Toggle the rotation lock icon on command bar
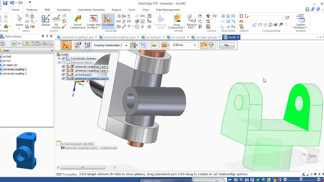This screenshot has height=182, width=324. click(212, 45)
